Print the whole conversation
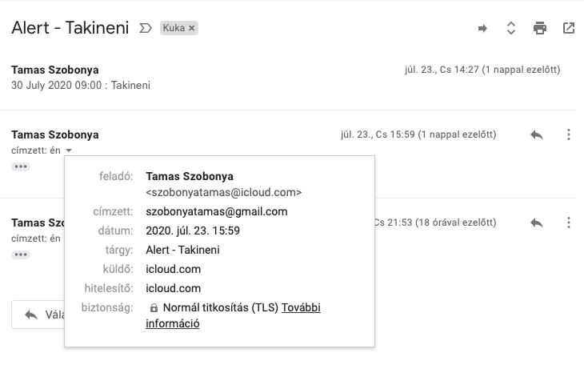 point(540,29)
